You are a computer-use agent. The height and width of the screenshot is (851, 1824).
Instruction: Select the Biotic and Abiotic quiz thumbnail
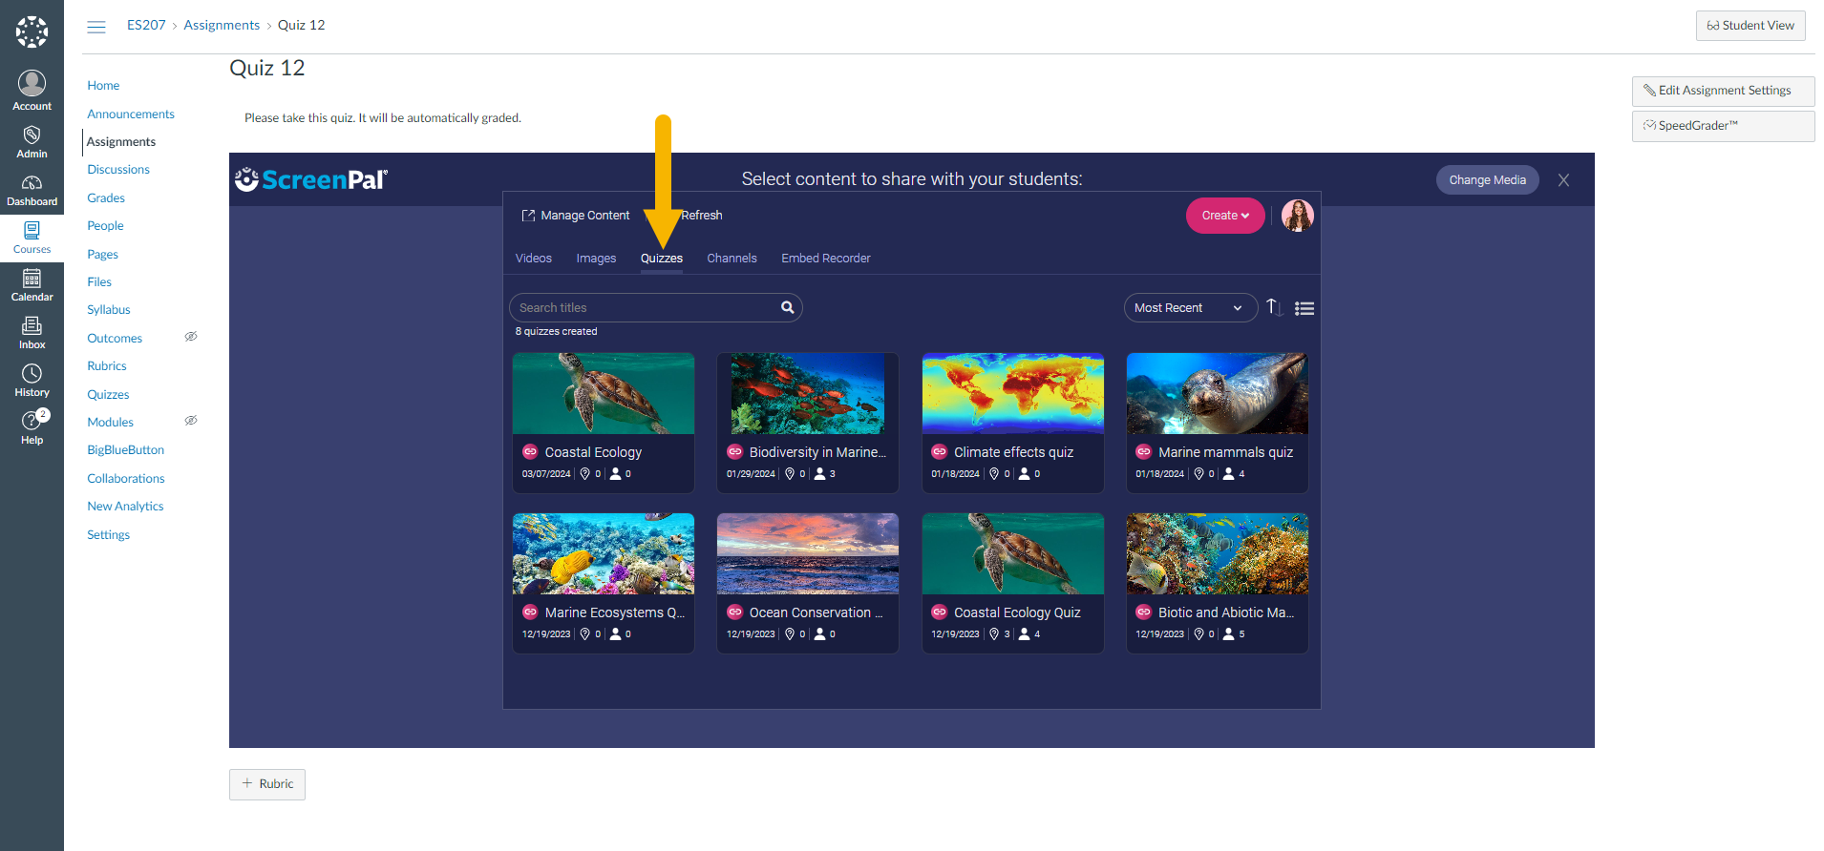coord(1217,553)
